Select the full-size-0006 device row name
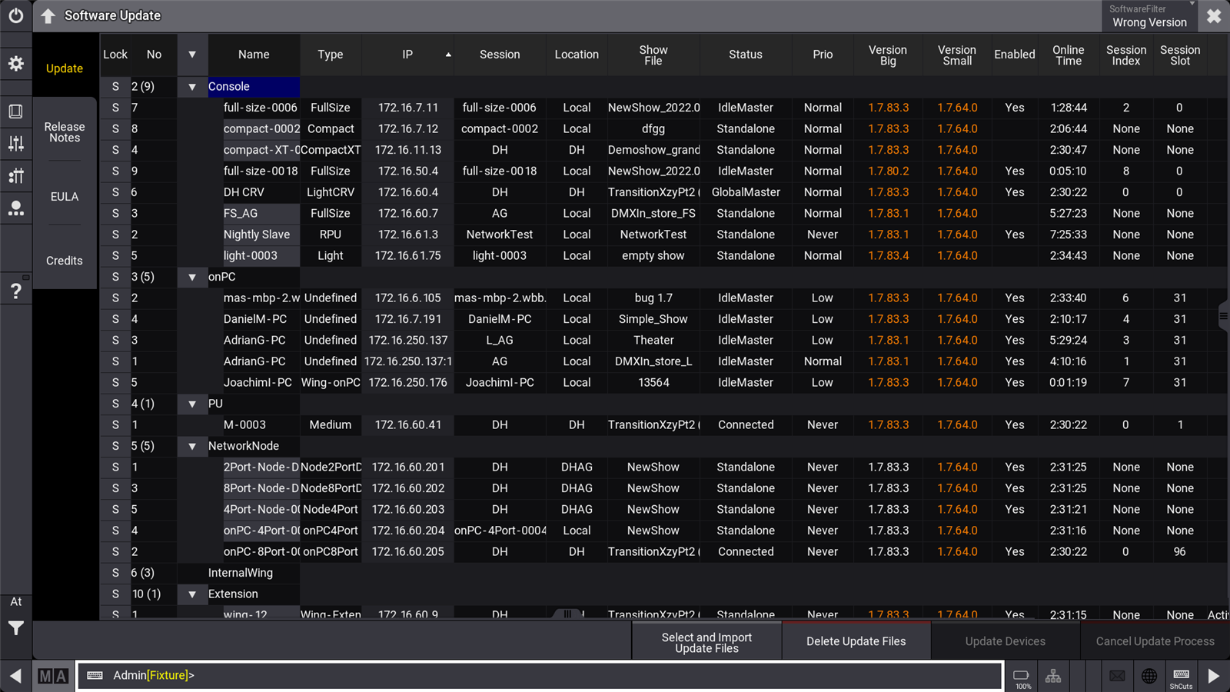1230x692 pixels. point(261,108)
